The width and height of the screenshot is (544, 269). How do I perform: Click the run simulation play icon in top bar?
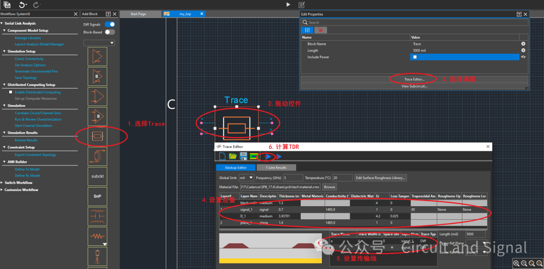point(288,5)
